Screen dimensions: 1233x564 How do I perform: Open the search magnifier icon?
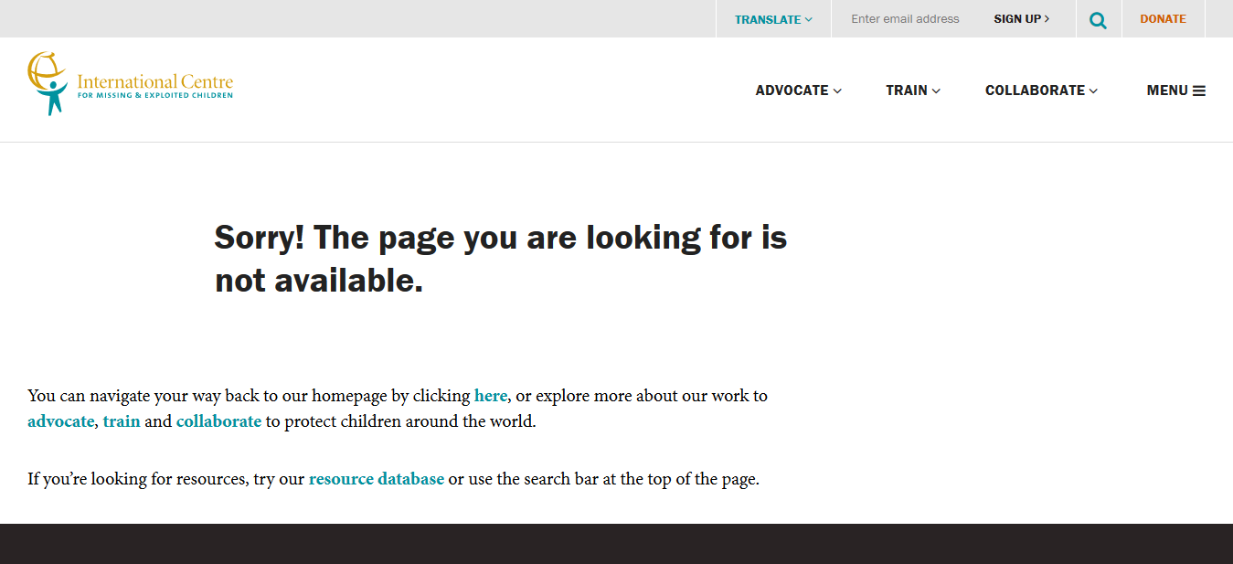click(x=1098, y=19)
